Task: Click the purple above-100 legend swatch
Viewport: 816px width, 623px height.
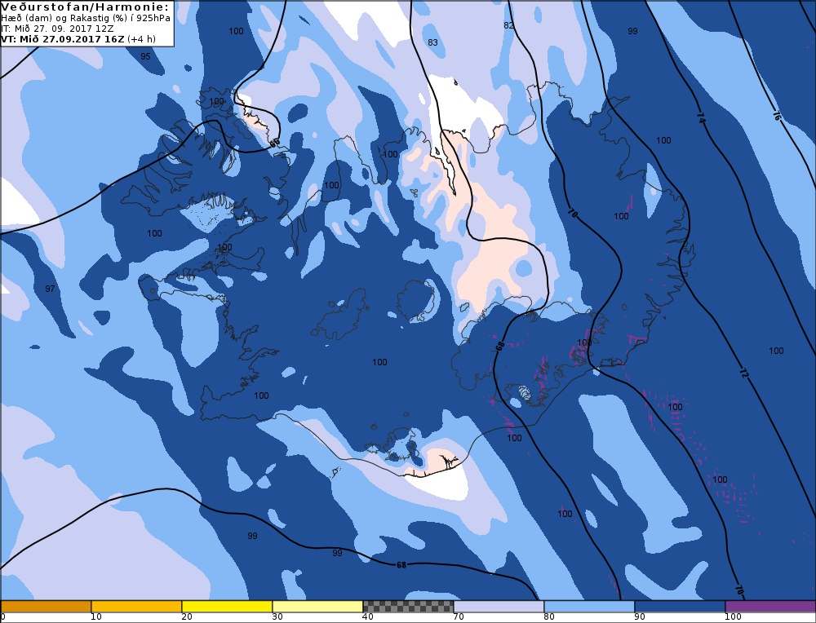Action: tap(770, 607)
